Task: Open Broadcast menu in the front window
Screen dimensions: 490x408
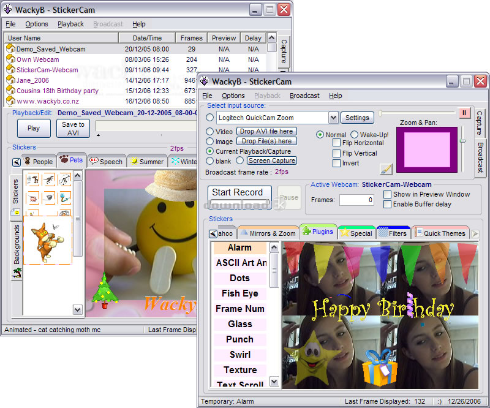Action: [304, 96]
